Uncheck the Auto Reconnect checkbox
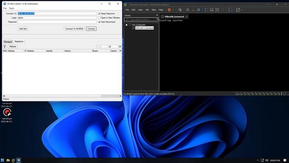Screen dimensions: 289x163 (x=99, y=22)
